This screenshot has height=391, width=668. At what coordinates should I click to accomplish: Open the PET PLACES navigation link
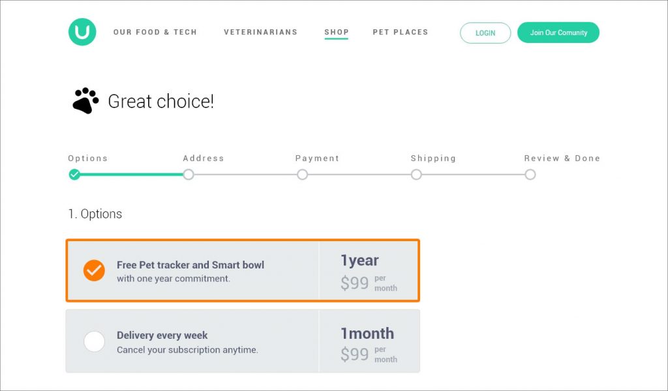point(400,32)
